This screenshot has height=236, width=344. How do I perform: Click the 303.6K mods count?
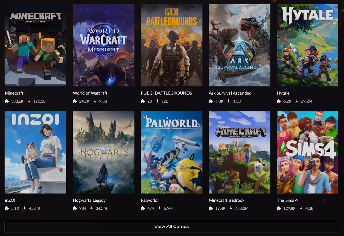(x=17, y=101)
